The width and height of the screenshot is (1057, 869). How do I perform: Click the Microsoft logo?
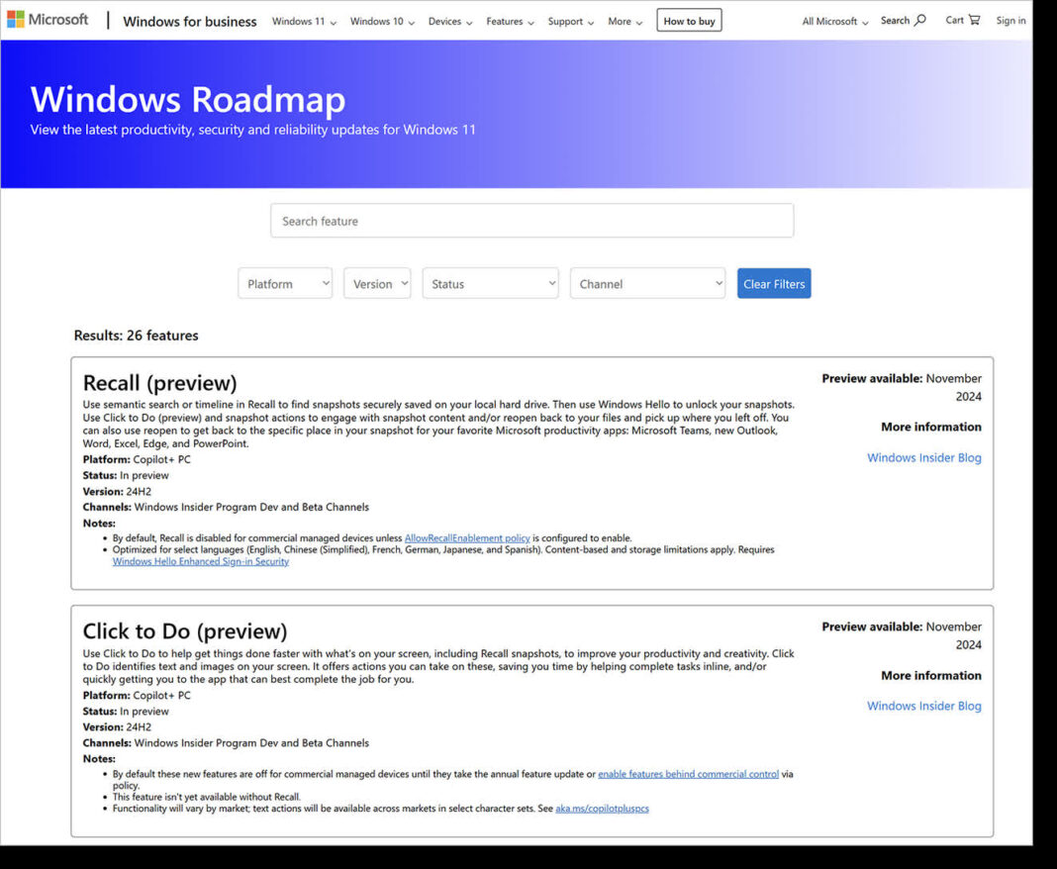pyautogui.click(x=48, y=18)
